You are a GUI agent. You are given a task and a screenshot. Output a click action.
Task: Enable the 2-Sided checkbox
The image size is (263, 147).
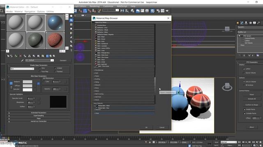pos(55,68)
